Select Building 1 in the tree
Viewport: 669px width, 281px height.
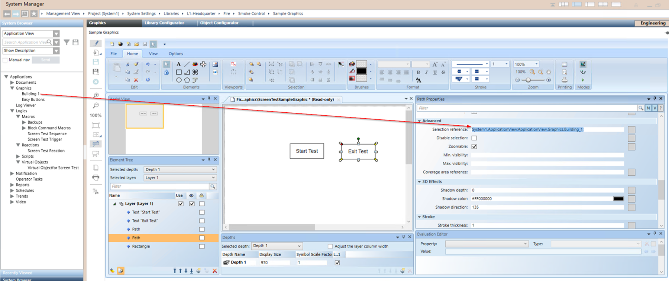point(30,94)
